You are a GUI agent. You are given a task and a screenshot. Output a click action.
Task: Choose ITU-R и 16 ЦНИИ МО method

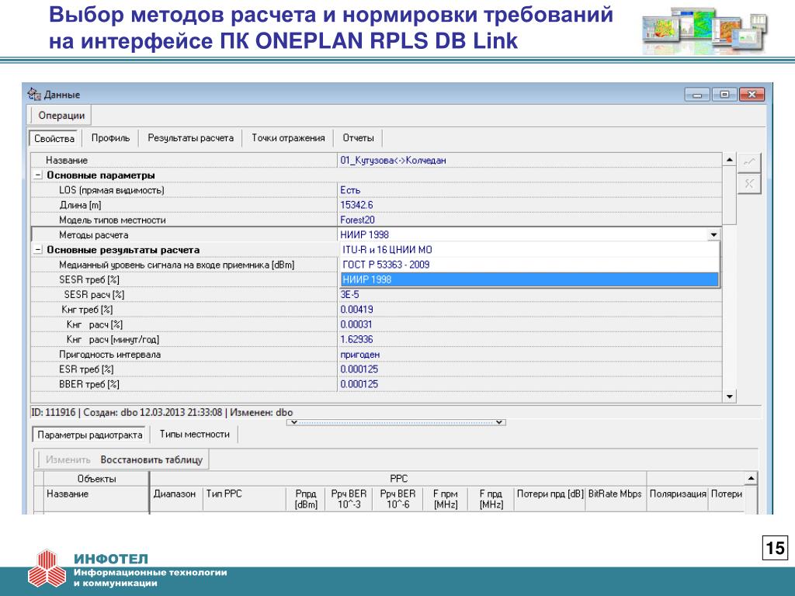(x=529, y=250)
